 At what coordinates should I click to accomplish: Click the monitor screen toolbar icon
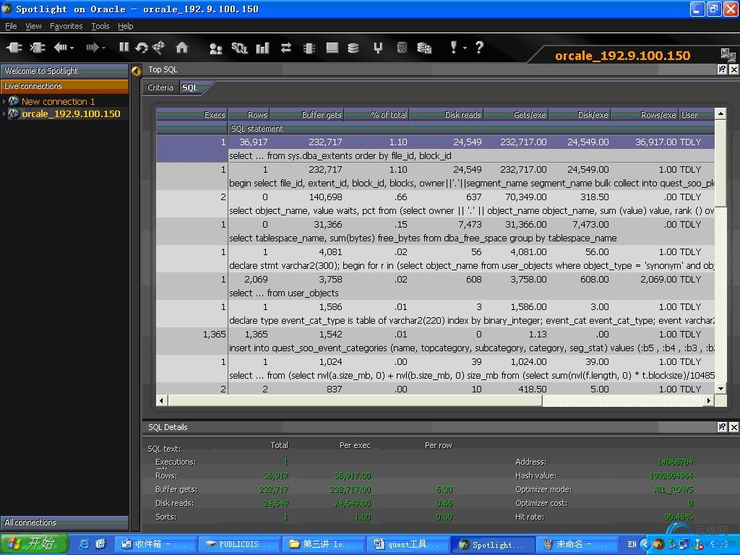[332, 48]
